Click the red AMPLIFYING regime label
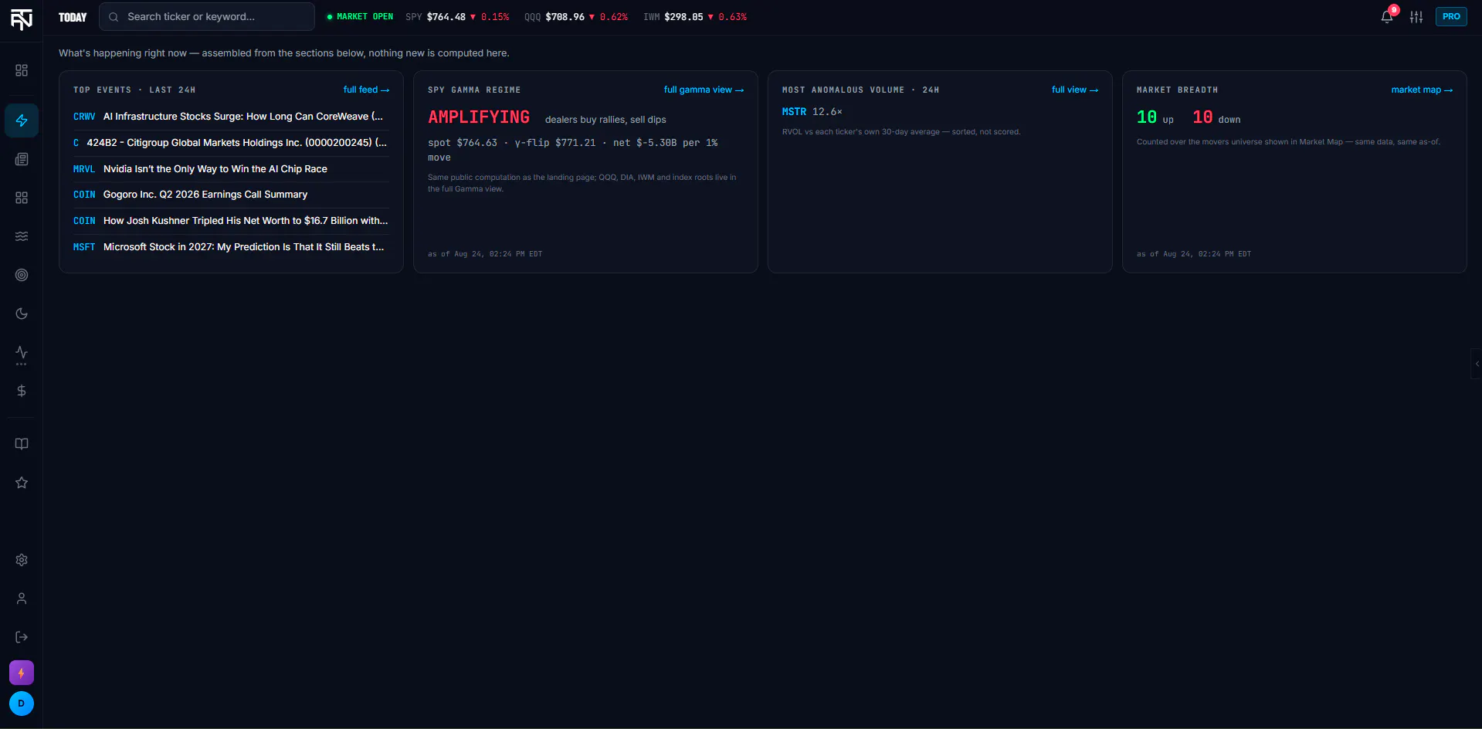The height and width of the screenshot is (729, 1482). [479, 117]
